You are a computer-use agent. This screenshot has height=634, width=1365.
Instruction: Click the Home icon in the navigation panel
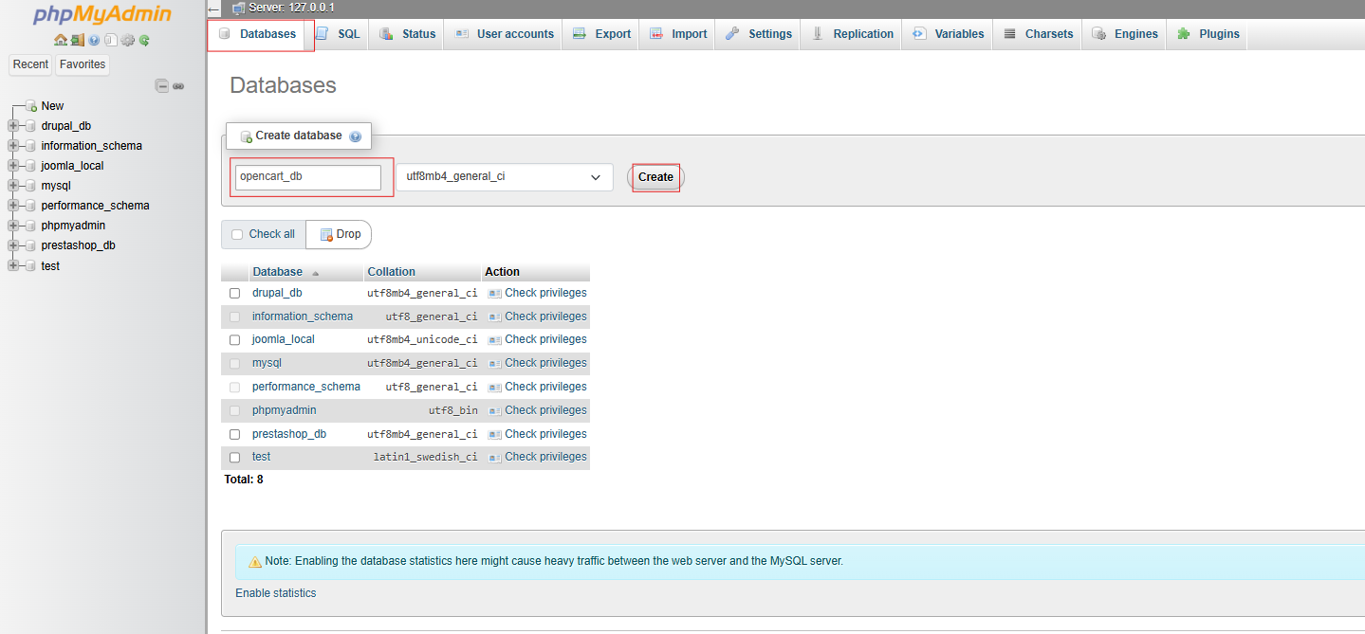pos(62,40)
